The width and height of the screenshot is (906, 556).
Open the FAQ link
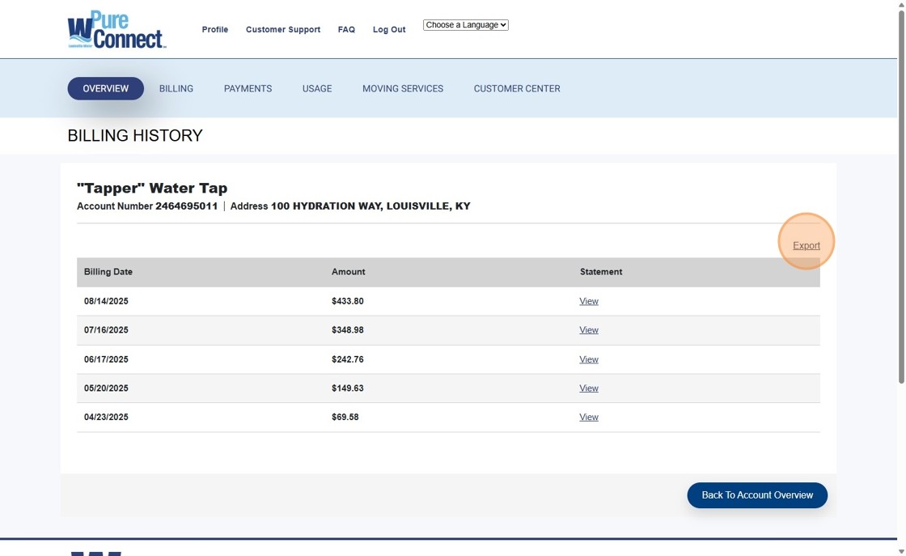coord(346,29)
